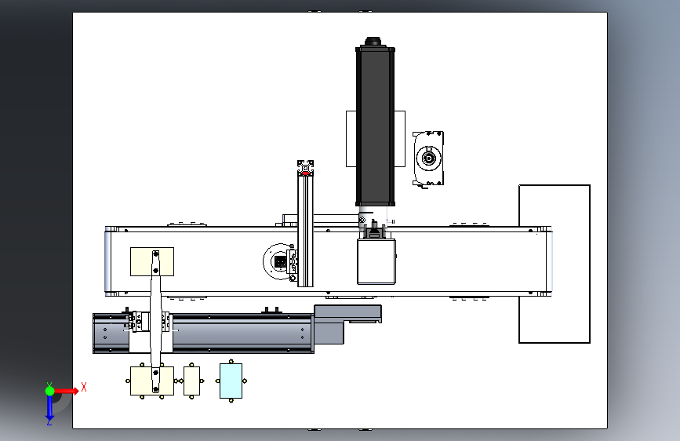Viewport: 680px width, 441px height.
Task: Click the red X axis arrow of triad
Action: (x=67, y=391)
